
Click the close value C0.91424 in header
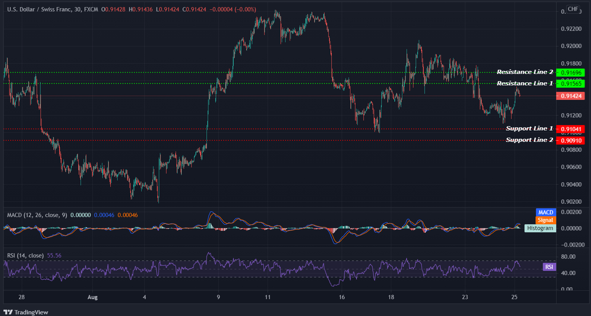coord(194,9)
